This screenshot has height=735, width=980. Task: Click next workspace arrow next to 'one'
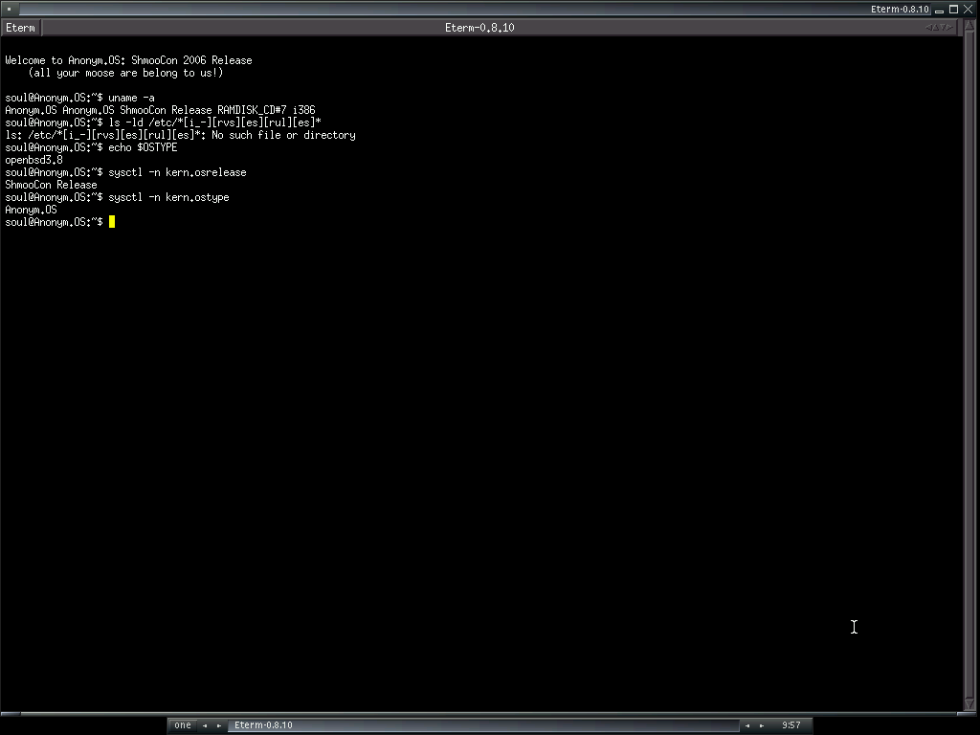point(219,725)
